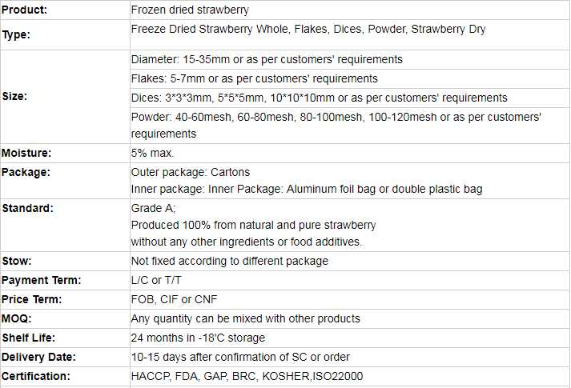The image size is (571, 388).
Task: Click the "Frozen dried strawberry" value cell
Action: coord(190,10)
